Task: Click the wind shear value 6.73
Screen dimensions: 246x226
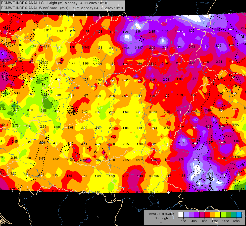Action: point(231,29)
